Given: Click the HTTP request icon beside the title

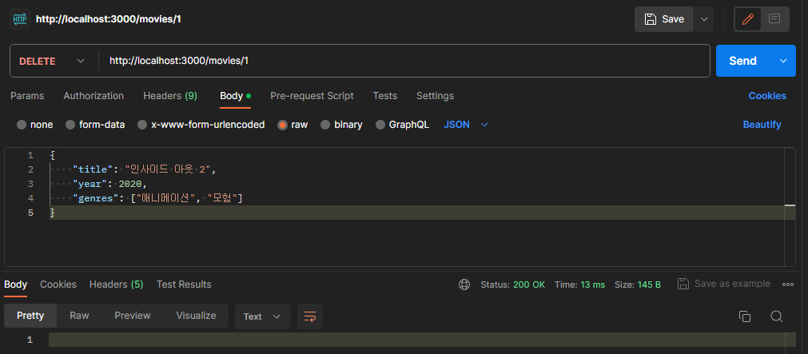Looking at the screenshot, I should [x=20, y=19].
